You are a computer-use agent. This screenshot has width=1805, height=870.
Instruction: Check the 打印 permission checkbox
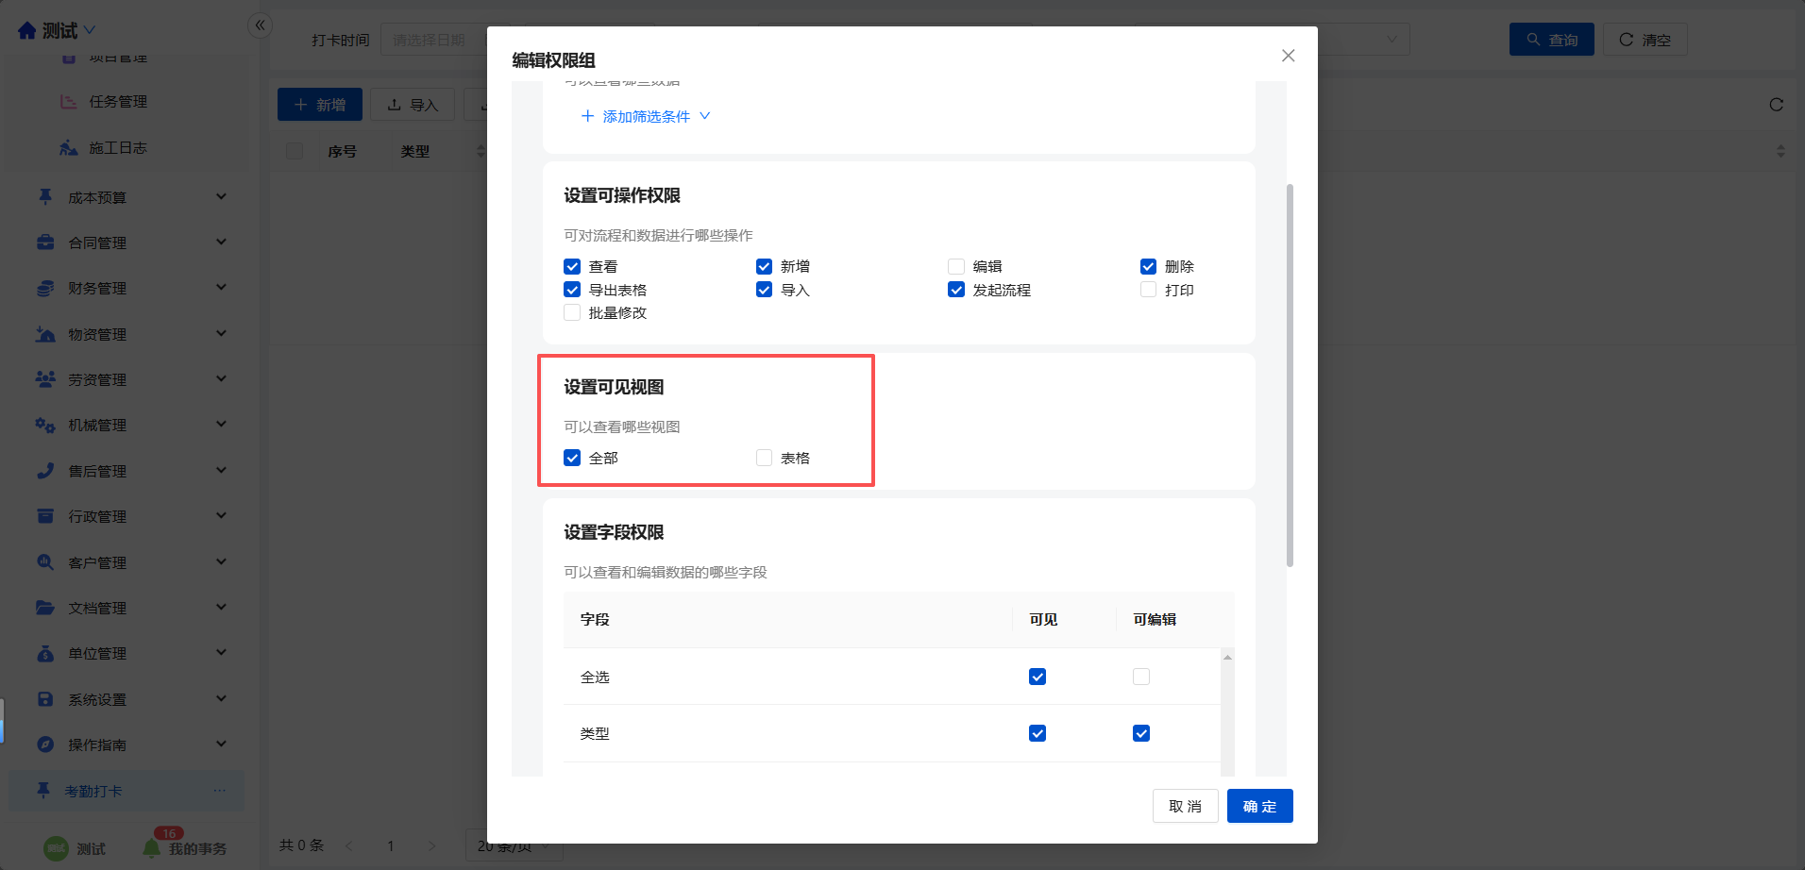tap(1148, 290)
